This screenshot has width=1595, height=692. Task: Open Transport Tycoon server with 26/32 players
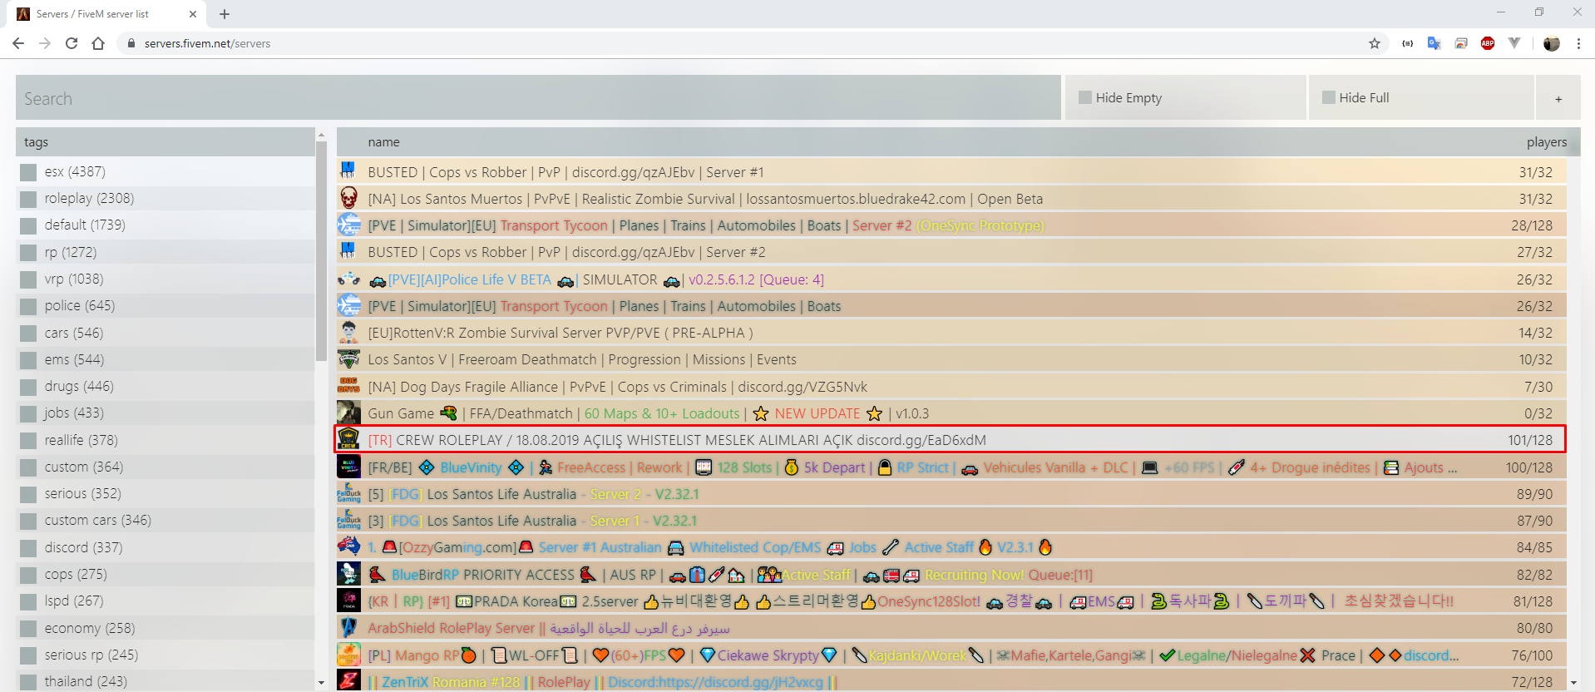tap(951, 306)
